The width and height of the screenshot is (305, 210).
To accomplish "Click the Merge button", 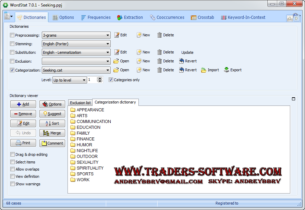I will point(52,133).
